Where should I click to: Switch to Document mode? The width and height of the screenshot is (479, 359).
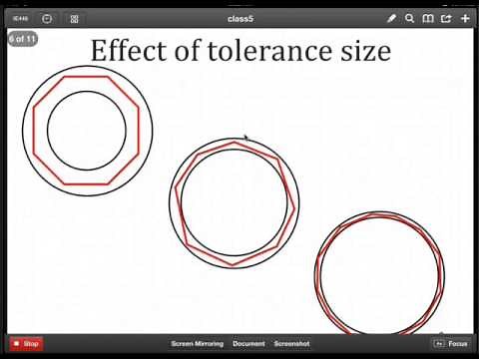(x=248, y=344)
